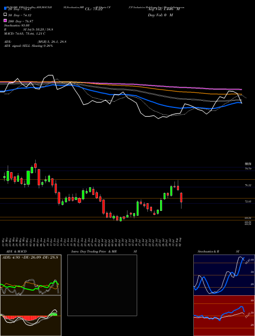Click the 21 May date axis label

coord(4,242)
